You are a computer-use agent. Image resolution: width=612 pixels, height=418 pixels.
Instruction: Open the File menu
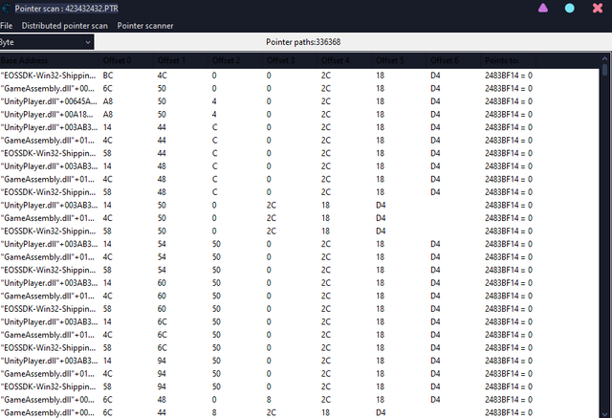[x=7, y=26]
